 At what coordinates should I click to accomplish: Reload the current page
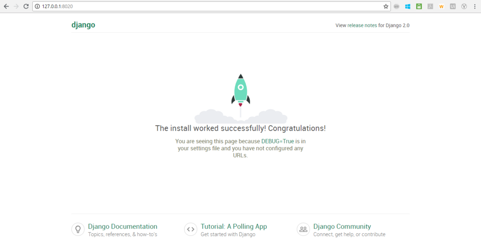click(26, 7)
